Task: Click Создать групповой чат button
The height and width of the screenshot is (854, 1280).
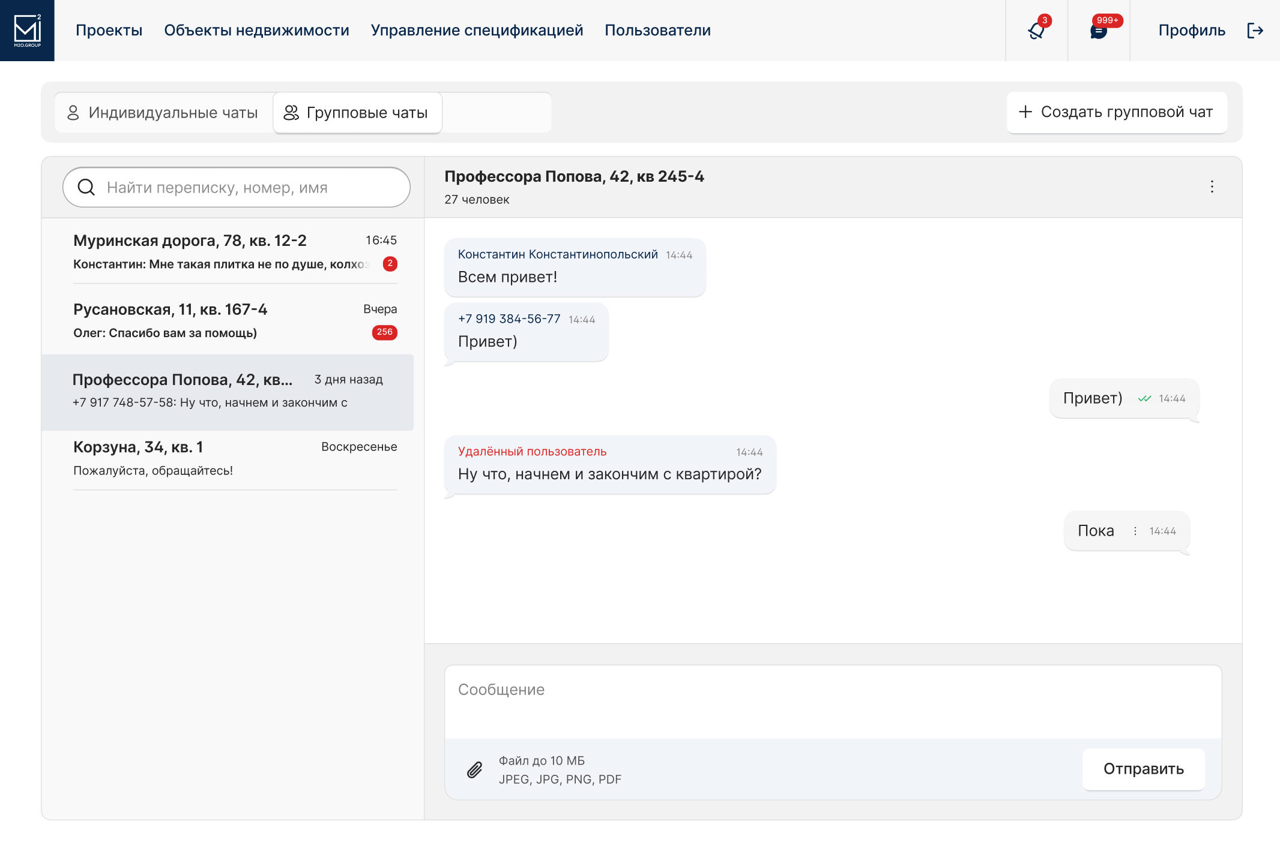Action: coord(1117,112)
